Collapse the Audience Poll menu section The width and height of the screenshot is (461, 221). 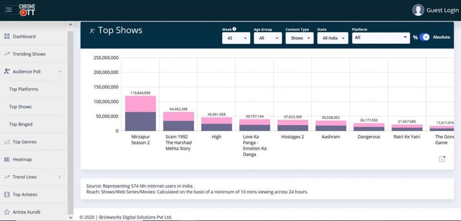point(59,72)
